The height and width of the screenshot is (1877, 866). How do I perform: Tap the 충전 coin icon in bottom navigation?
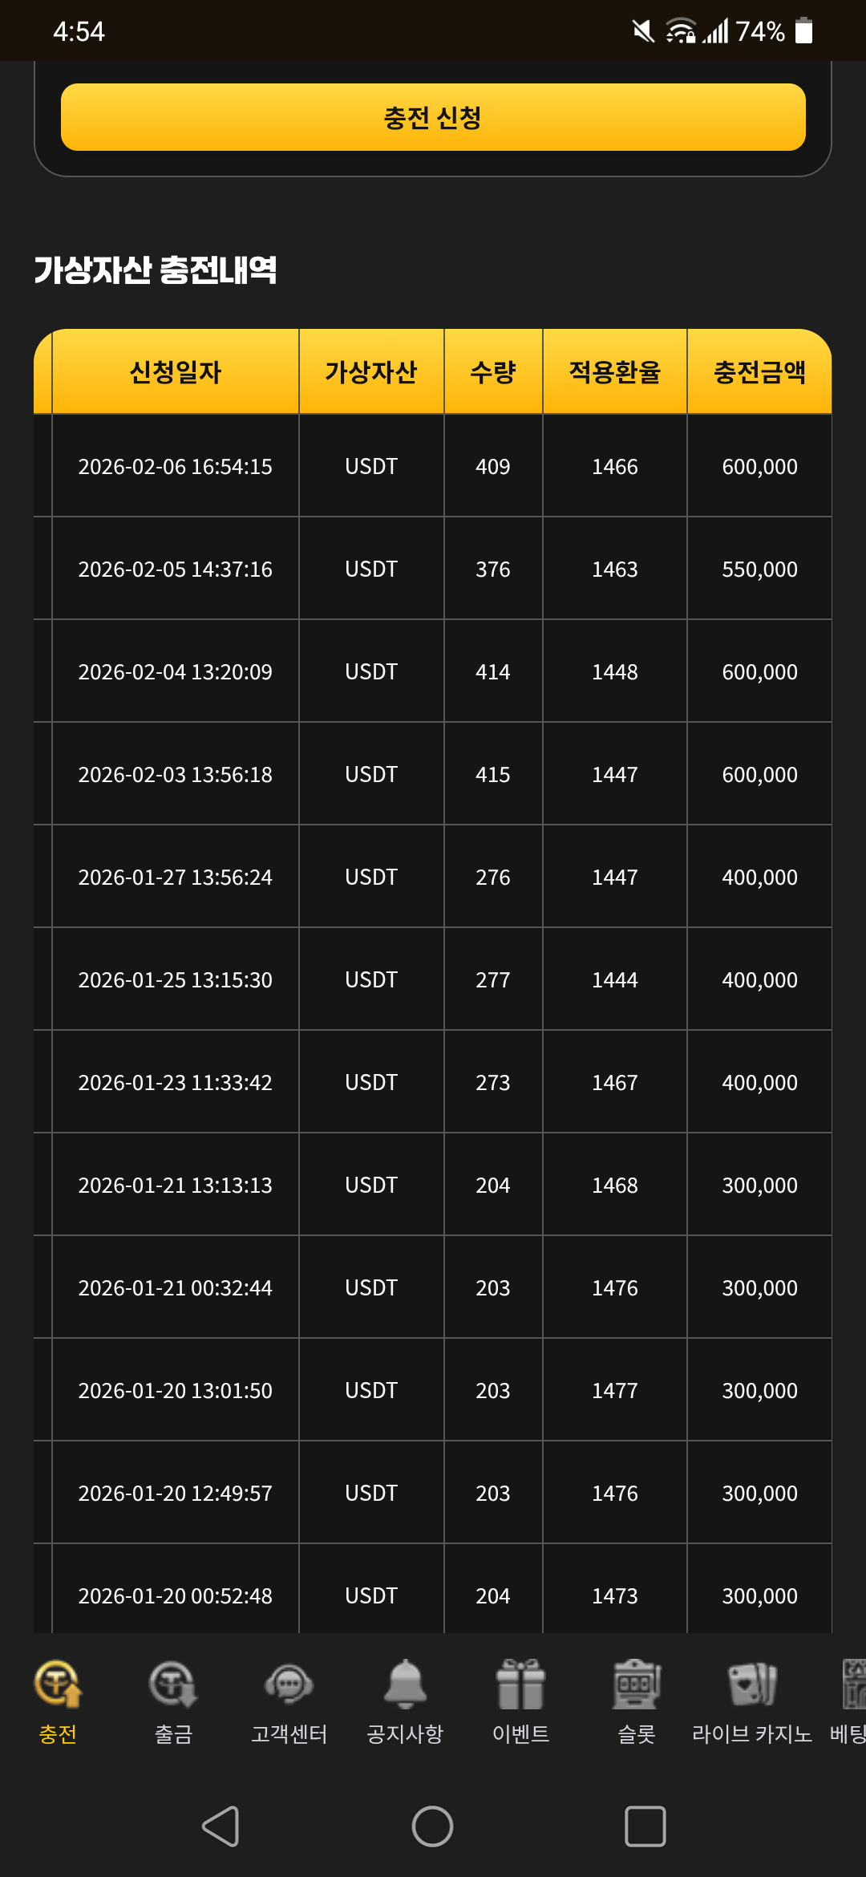58,1683
